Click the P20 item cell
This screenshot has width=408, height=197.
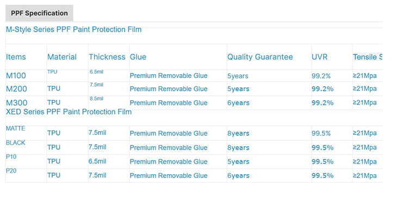(x=11, y=171)
